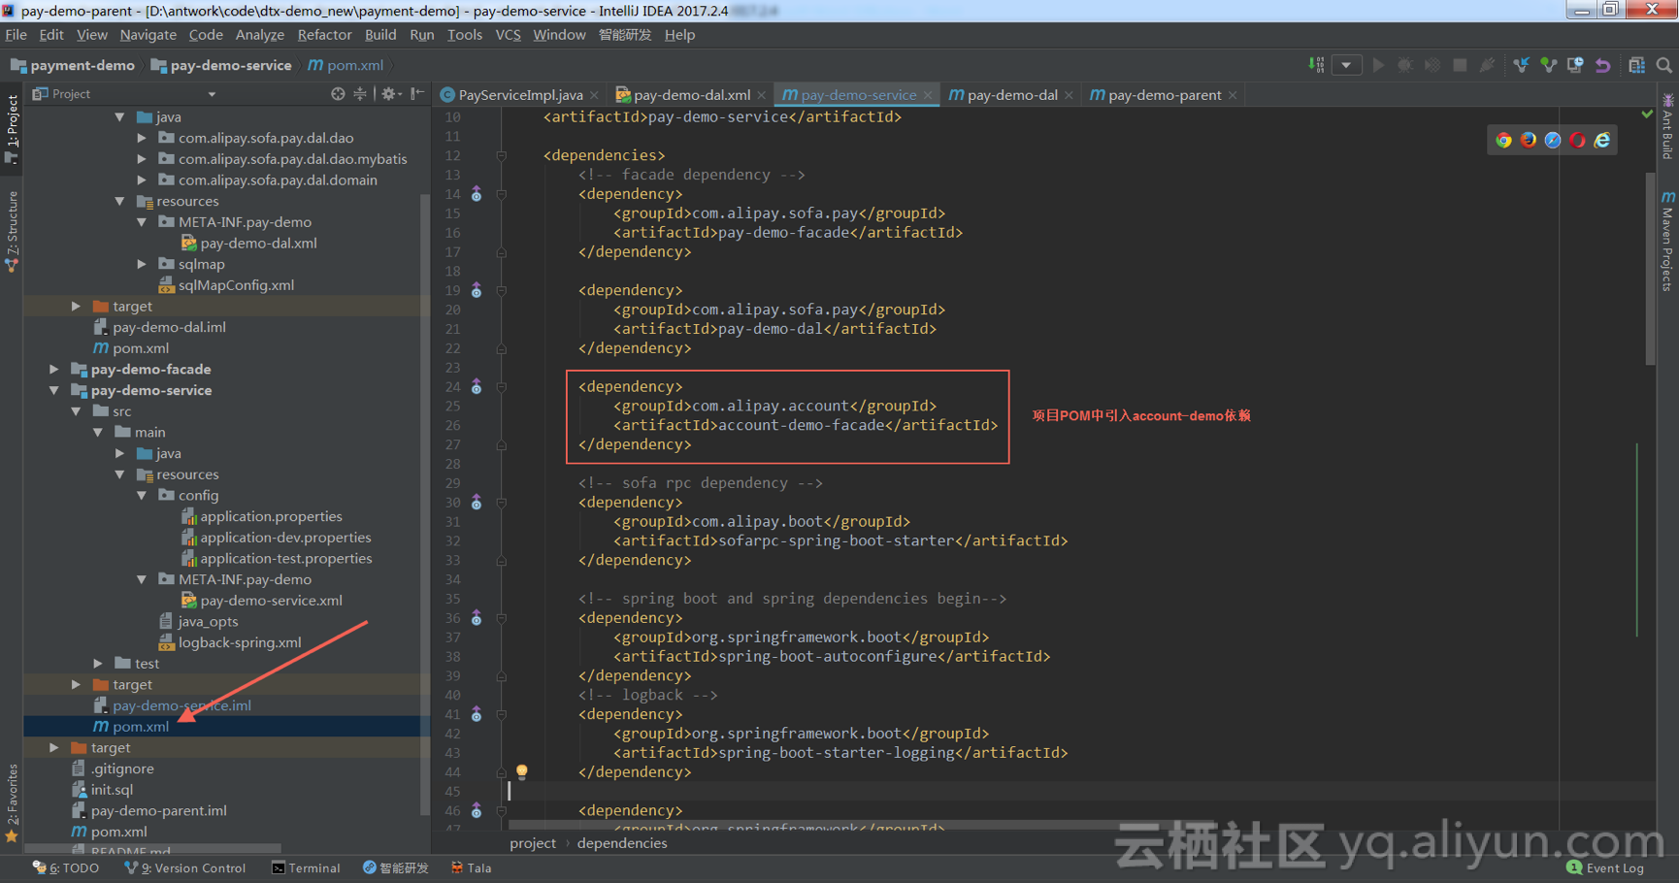Open preview in Internet Explorer icon

pyautogui.click(x=1602, y=140)
